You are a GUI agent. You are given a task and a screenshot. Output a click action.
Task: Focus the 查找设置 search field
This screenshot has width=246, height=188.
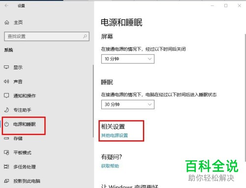click(47, 36)
